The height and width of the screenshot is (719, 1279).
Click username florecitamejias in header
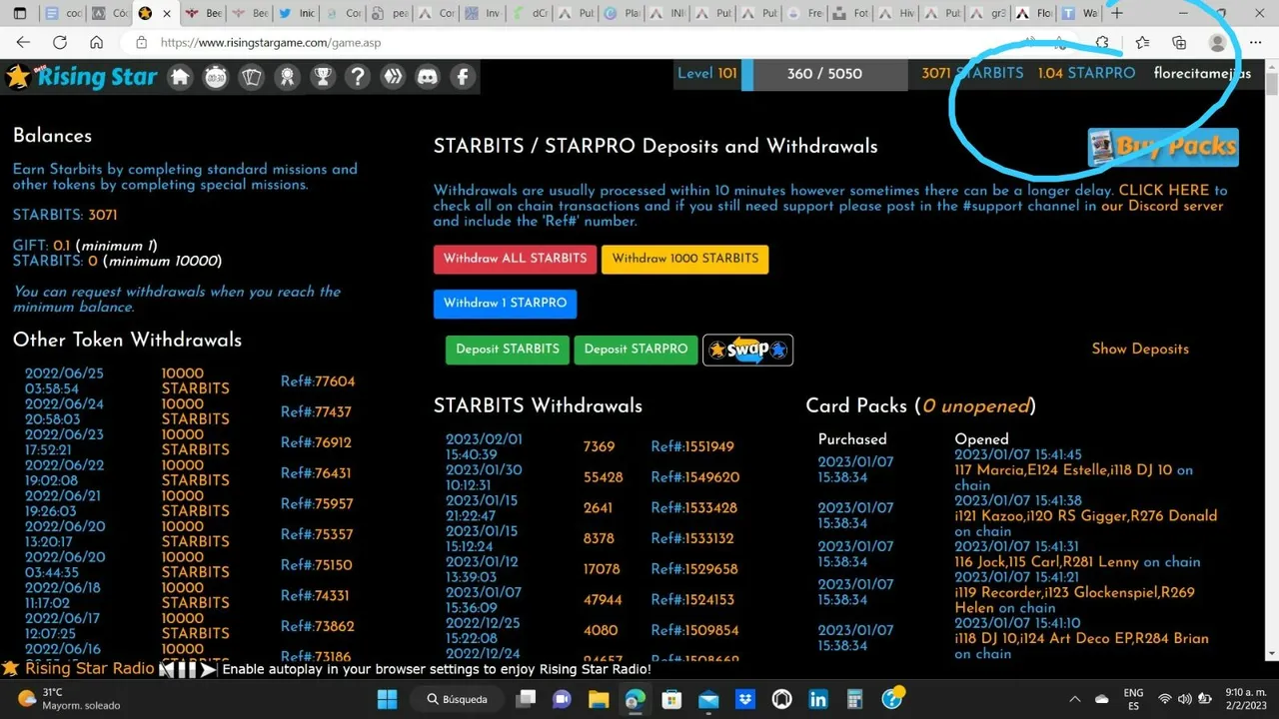(x=1202, y=74)
